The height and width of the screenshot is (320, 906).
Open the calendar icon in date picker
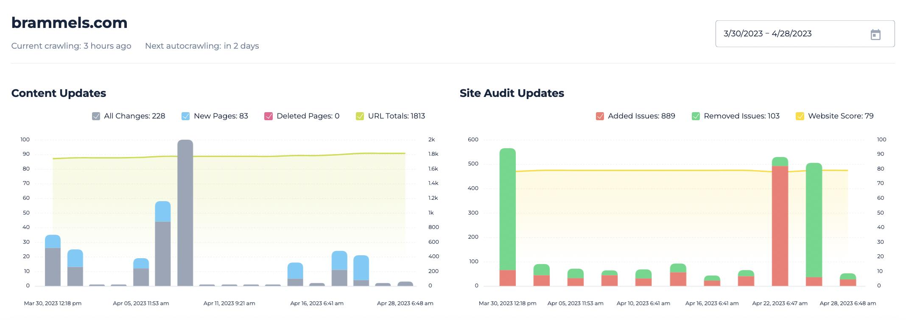coord(875,34)
